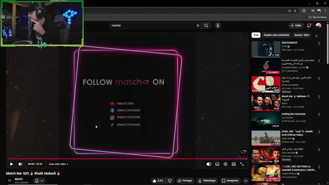Click the search magnifier button
The width and height of the screenshot is (329, 185).
coord(206,25)
